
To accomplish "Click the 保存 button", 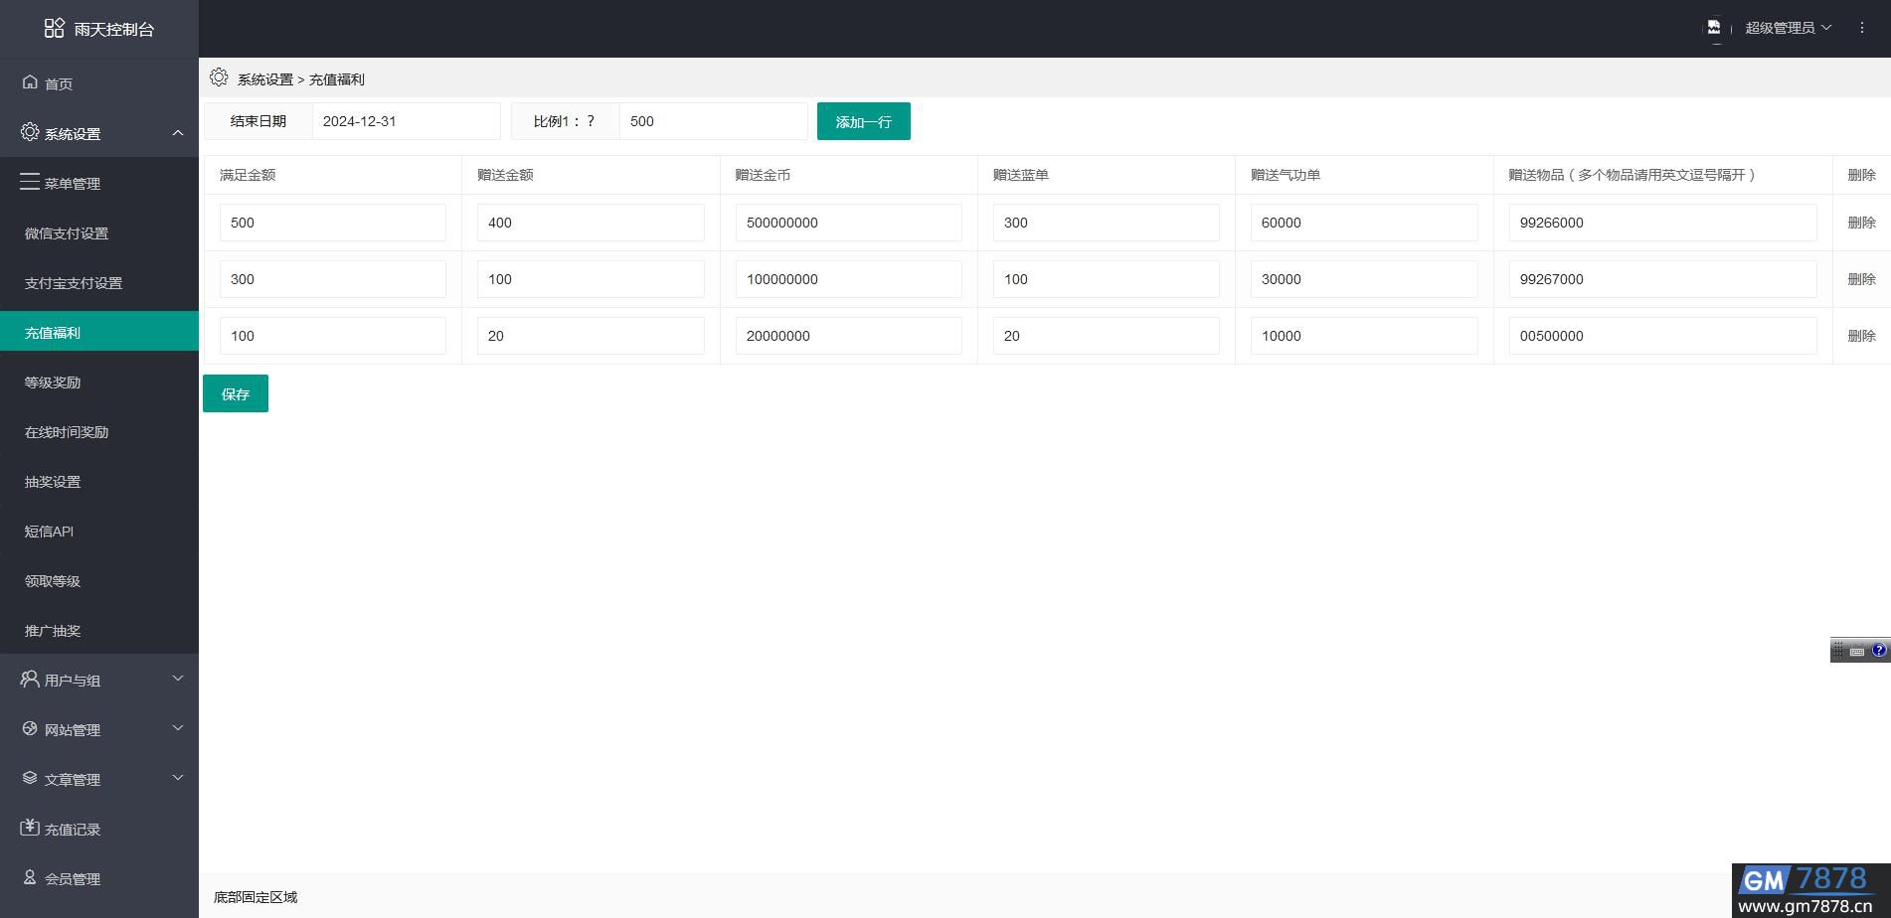I will pyautogui.click(x=236, y=393).
